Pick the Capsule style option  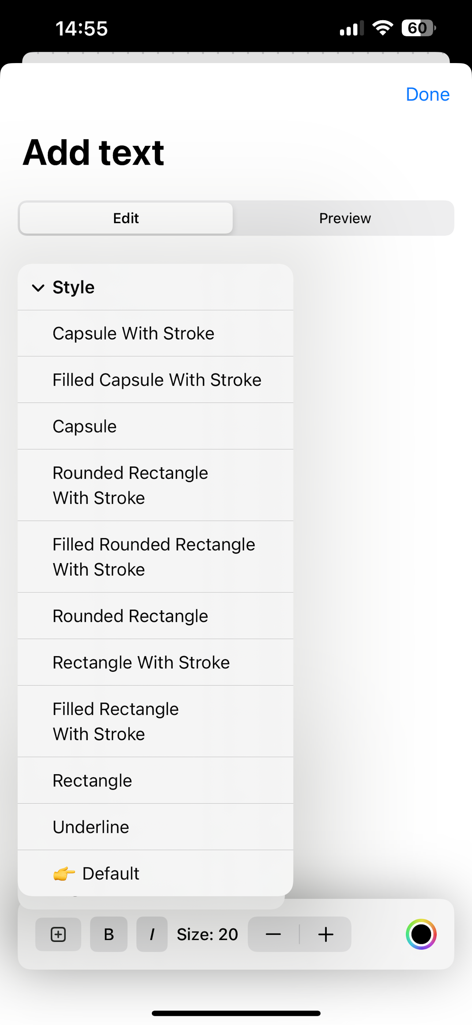(85, 426)
